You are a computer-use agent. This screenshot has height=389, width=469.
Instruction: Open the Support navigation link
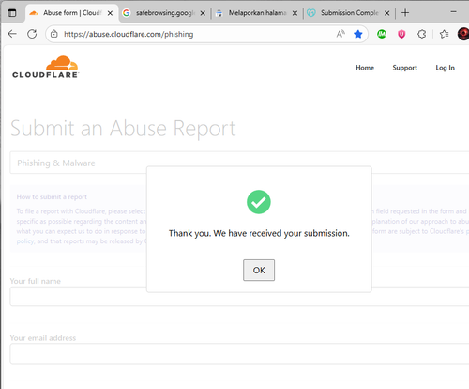[404, 68]
